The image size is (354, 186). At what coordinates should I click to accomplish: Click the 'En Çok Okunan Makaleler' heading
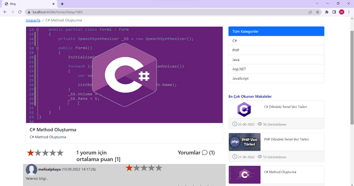pos(250,96)
